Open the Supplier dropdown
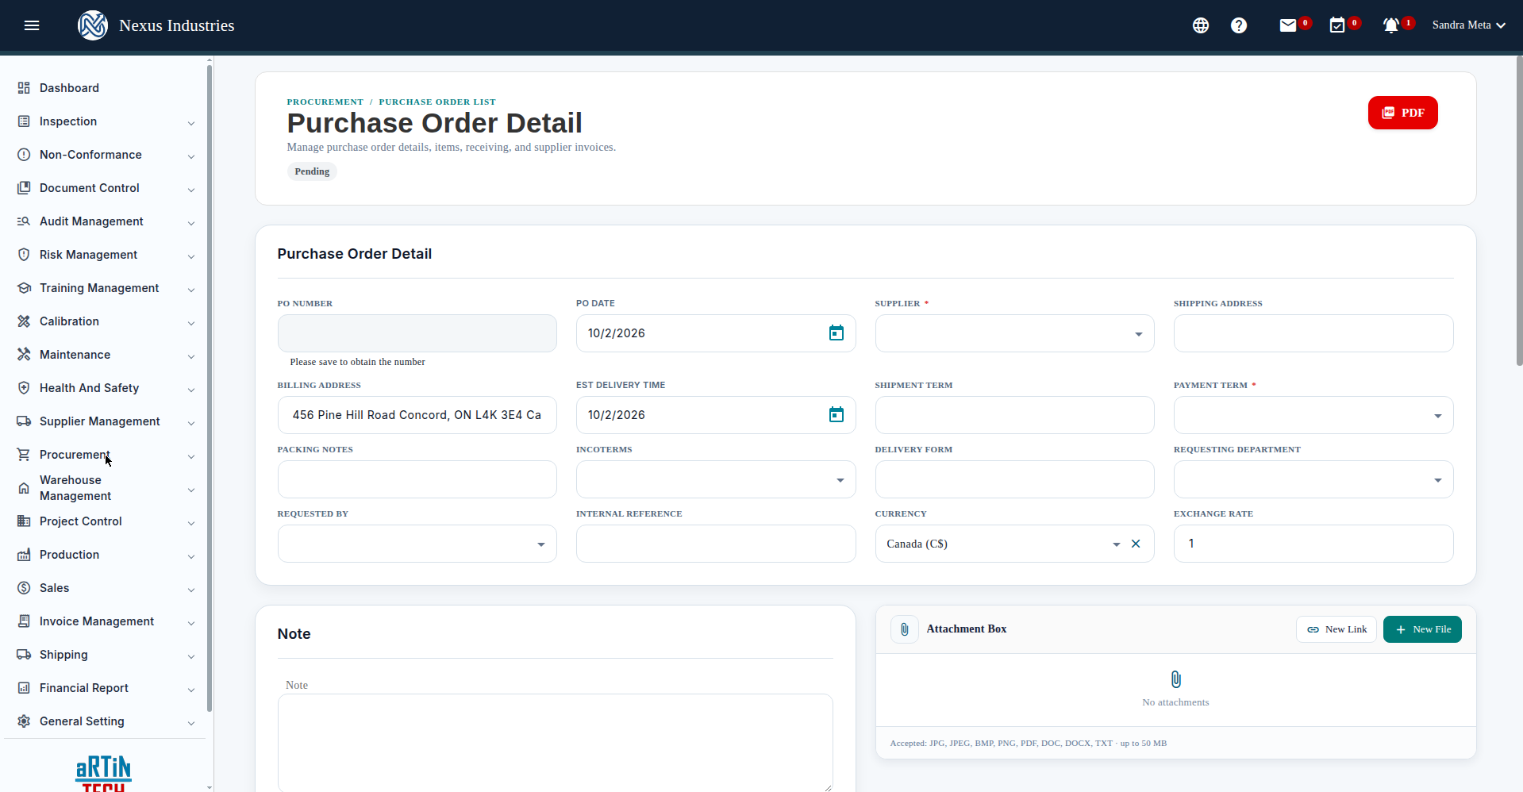The image size is (1523, 792). [1014, 333]
